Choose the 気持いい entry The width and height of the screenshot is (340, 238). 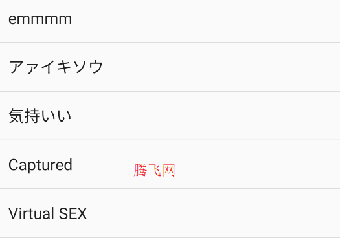coord(170,116)
